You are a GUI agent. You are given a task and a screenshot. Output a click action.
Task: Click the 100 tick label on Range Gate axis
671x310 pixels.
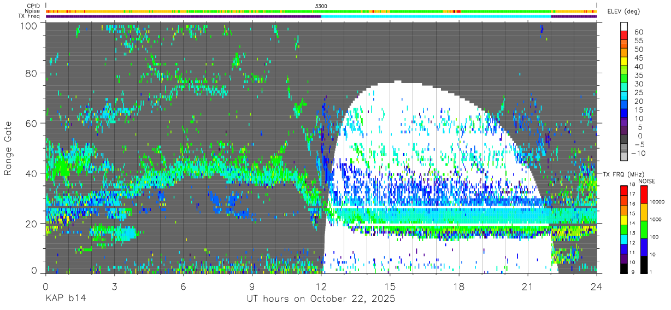[29, 25]
